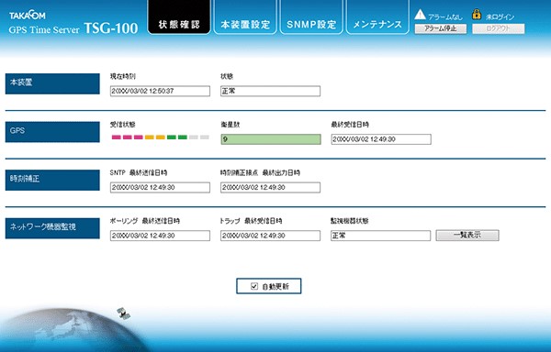Image resolution: width=551 pixels, height=352 pixels.
Task: Open the 状態確認 tab
Action: 179,17
